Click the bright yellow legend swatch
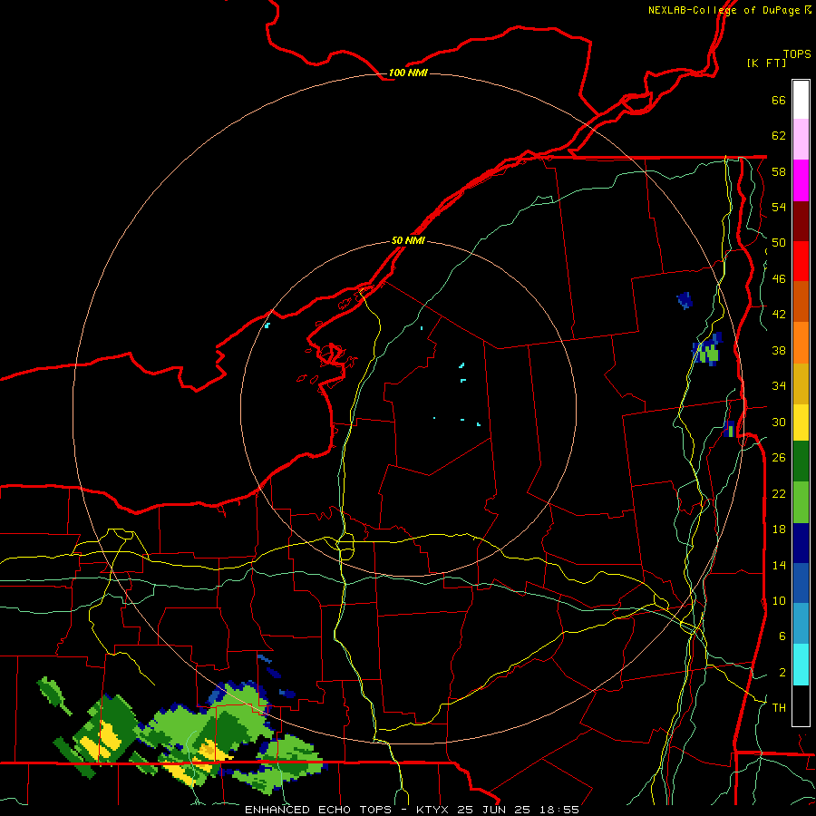816x816 pixels. pyautogui.click(x=801, y=423)
